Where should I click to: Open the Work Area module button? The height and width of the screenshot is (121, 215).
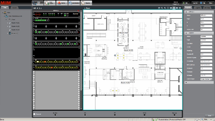pos(38,3)
